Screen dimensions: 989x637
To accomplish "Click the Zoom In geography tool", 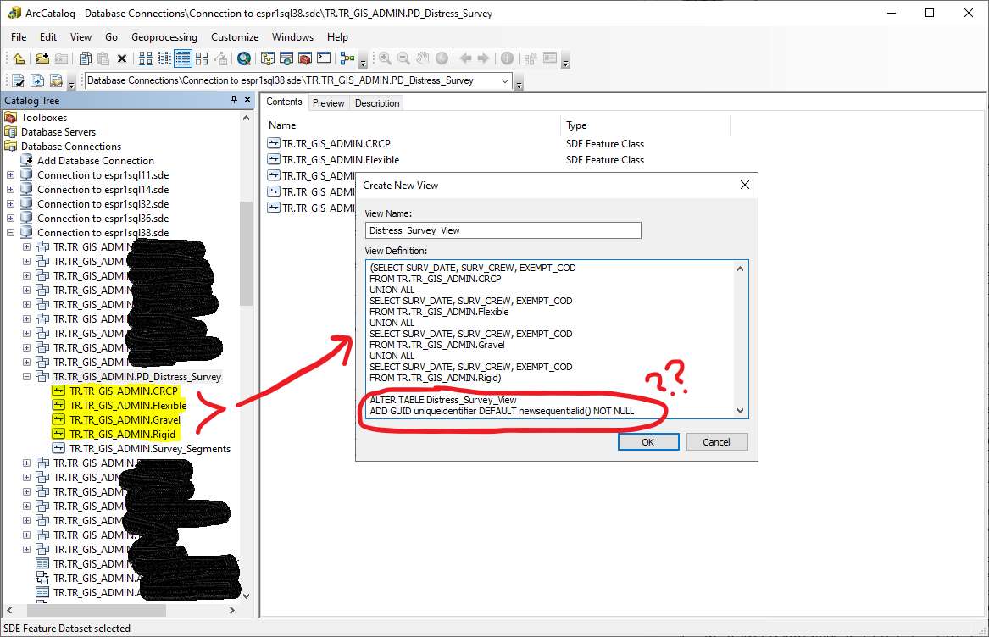I will point(385,58).
